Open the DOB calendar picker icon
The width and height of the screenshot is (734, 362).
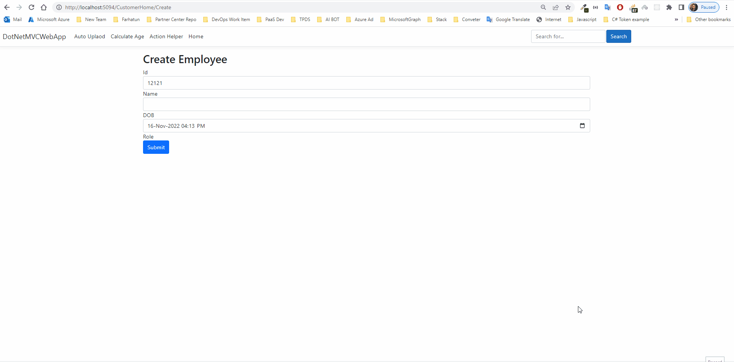582,126
